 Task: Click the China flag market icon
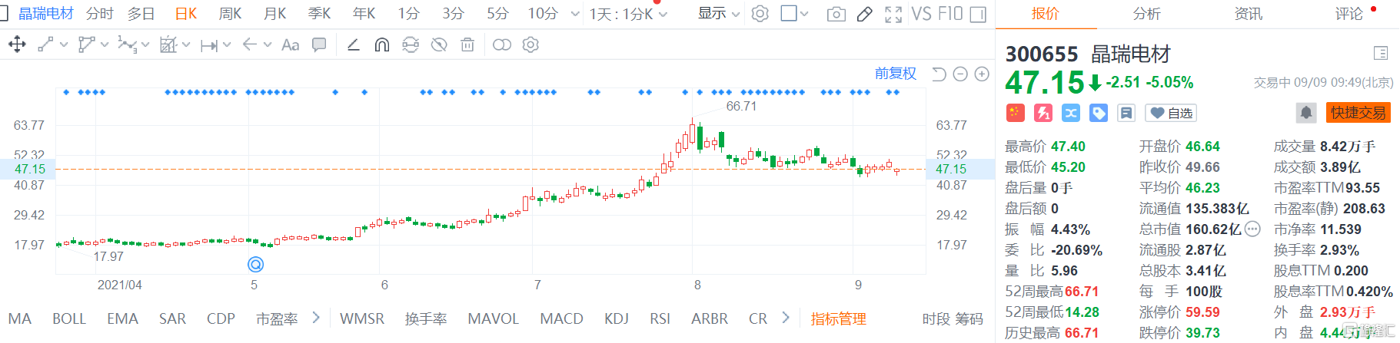coord(1015,113)
